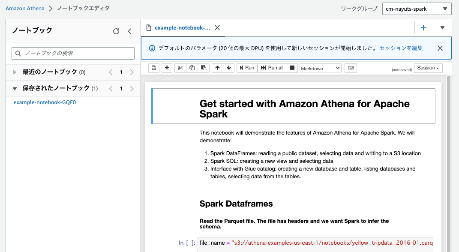Move the cell up with the up arrow
459x252 pixels.
tap(218, 68)
